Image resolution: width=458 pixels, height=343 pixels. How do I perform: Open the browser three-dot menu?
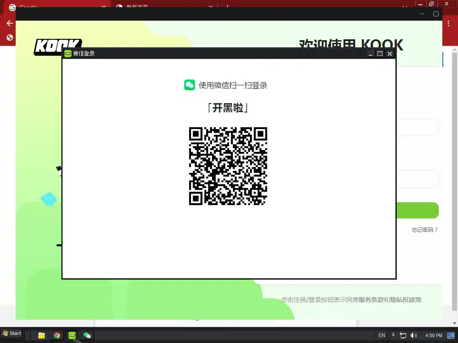click(448, 24)
